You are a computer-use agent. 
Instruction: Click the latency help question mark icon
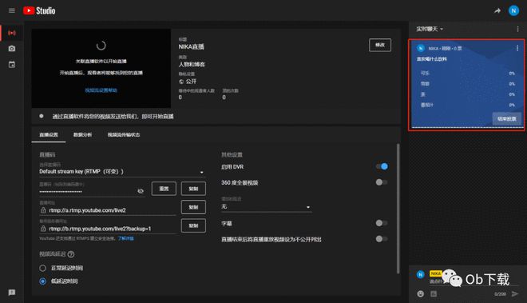71,254
